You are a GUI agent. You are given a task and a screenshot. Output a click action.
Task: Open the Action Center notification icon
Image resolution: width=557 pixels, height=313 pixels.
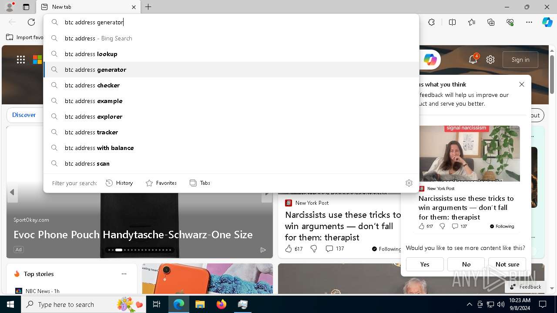click(x=543, y=304)
